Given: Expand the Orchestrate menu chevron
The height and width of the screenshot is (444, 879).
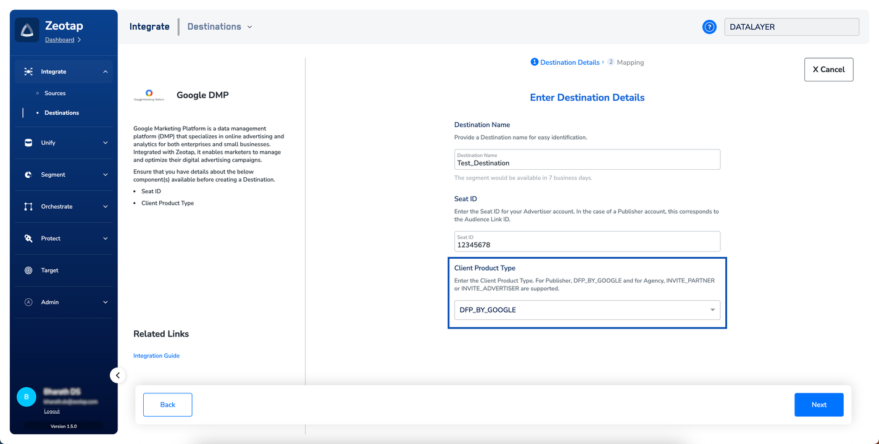Looking at the screenshot, I should 106,206.
